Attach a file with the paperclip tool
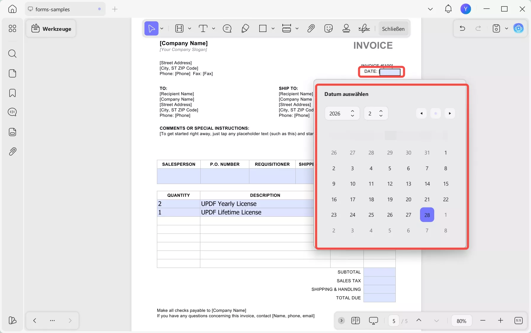Viewport: 531px width, 333px height. pyautogui.click(x=311, y=28)
